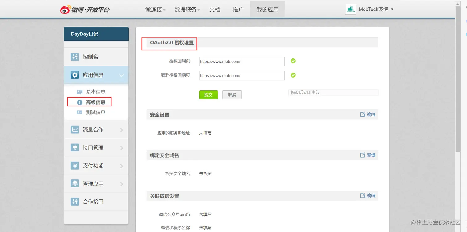
Task: Click the OAuth2.0 授权设置 heading
Action: (172, 43)
